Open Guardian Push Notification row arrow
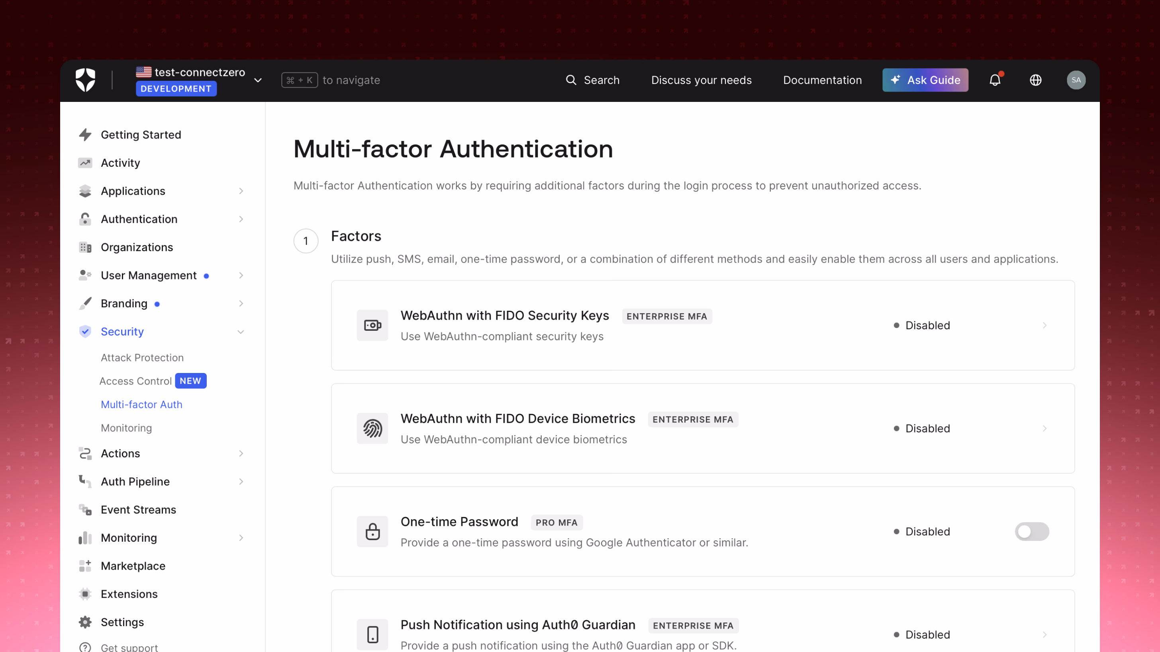 click(1045, 634)
